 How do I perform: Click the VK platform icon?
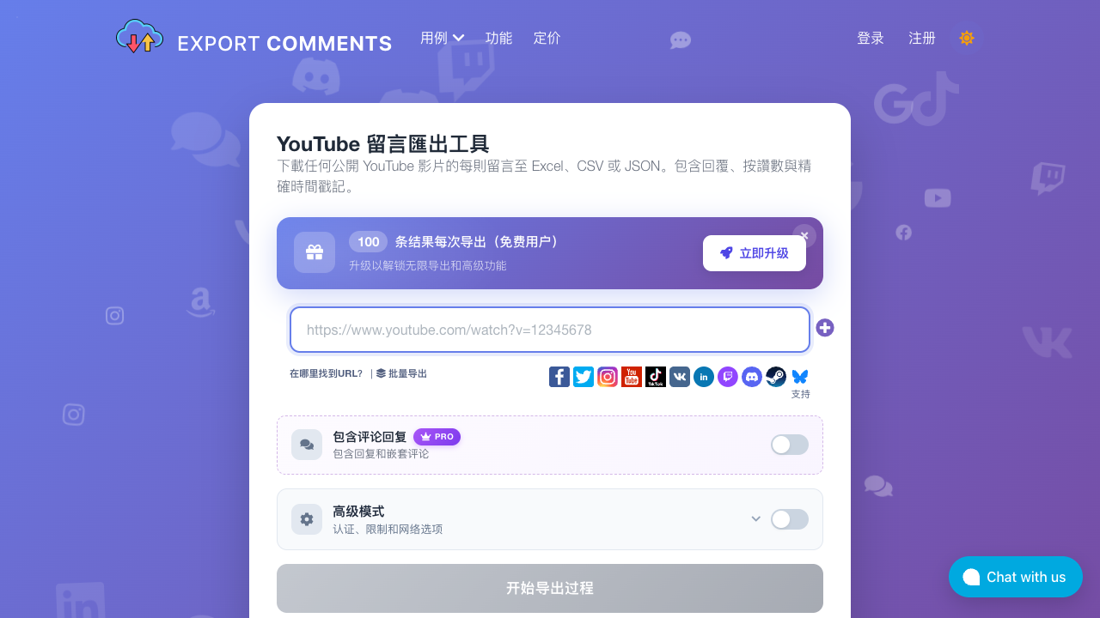point(680,377)
